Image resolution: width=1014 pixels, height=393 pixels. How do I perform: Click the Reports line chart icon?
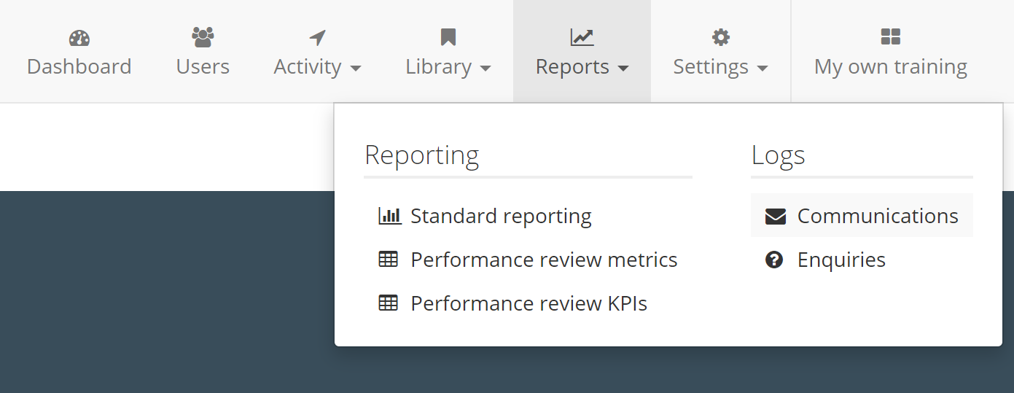point(582,37)
